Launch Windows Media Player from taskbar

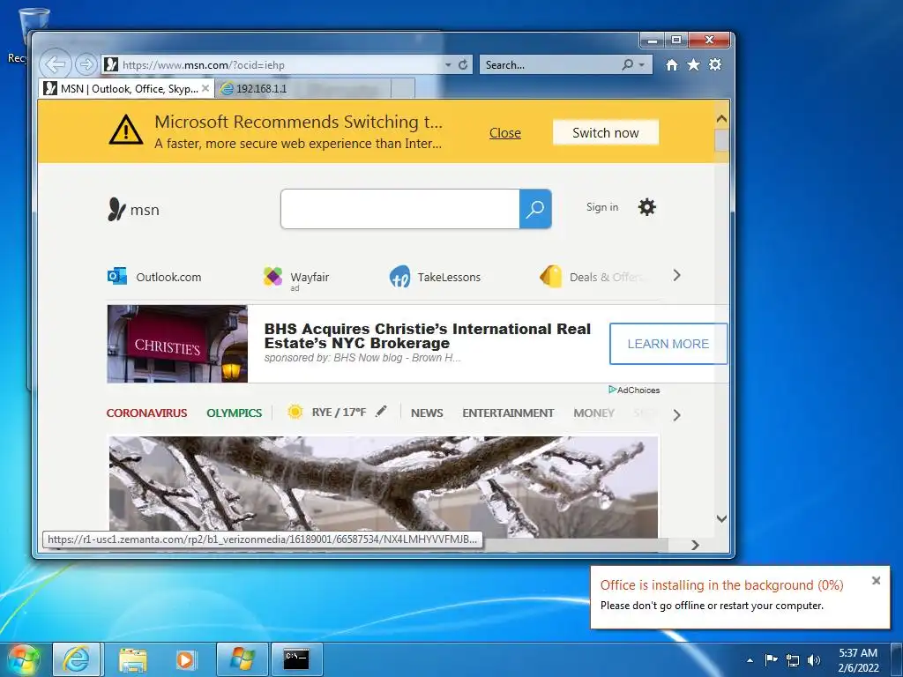pos(185,659)
